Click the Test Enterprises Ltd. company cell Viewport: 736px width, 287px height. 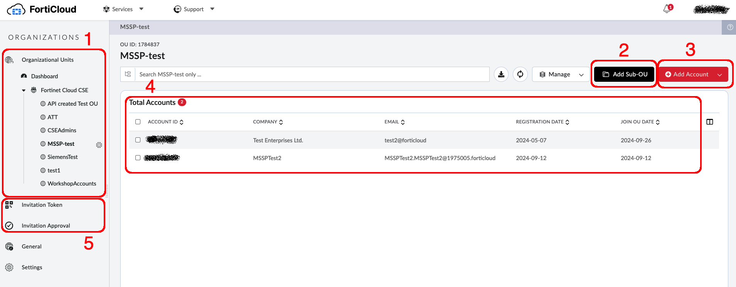click(278, 140)
